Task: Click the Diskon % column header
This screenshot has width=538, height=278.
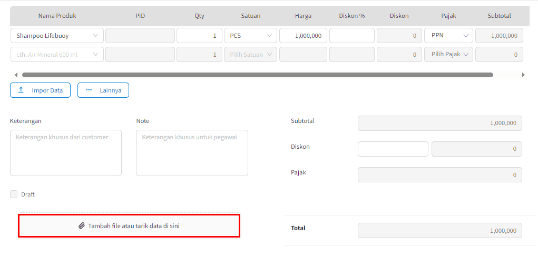Action: click(x=351, y=16)
